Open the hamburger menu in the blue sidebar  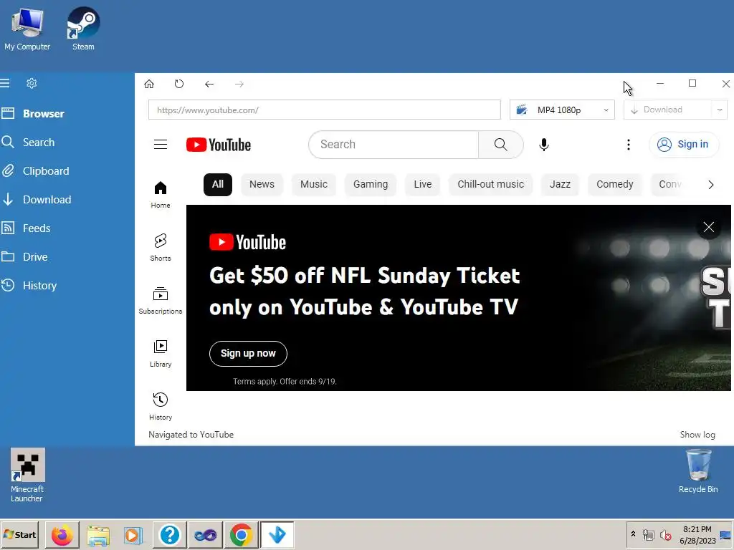(x=5, y=83)
